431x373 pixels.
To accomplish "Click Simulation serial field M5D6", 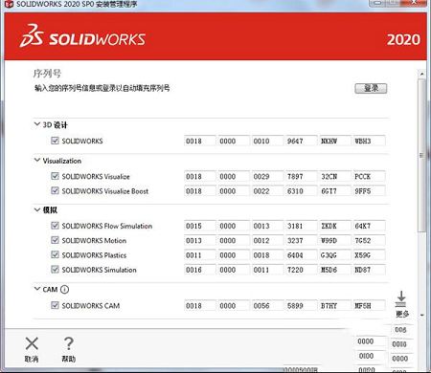I will coord(335,270).
